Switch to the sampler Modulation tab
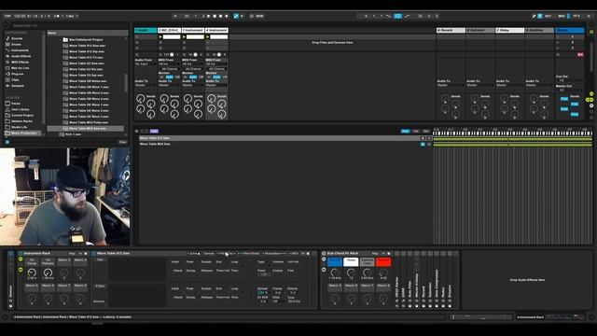 tap(275, 253)
